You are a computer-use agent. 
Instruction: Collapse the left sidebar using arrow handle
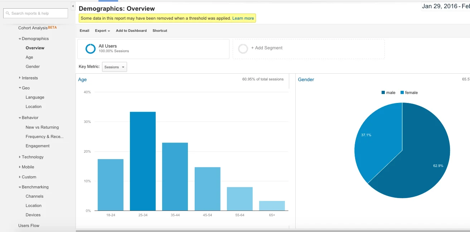(73, 6)
